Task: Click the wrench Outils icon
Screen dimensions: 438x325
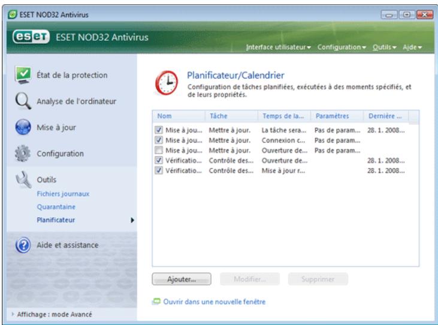Action: (x=23, y=179)
